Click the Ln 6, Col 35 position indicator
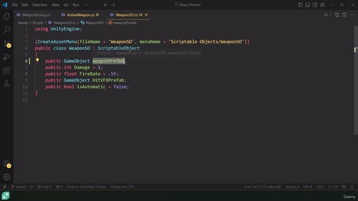Screen dimensions: 358x201 [x=262, y=186]
